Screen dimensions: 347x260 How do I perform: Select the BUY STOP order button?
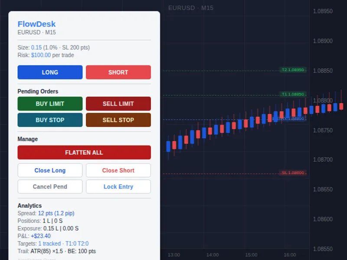pyautogui.click(x=50, y=120)
